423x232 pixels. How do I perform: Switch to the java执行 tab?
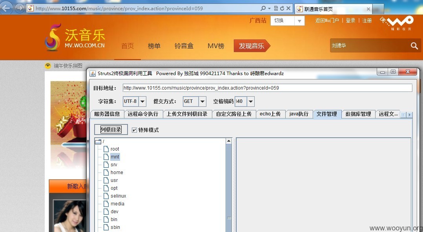299,114
